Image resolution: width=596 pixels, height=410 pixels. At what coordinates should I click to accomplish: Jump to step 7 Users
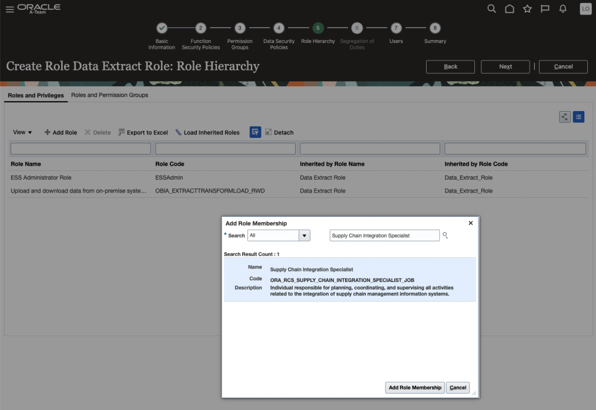point(396,28)
